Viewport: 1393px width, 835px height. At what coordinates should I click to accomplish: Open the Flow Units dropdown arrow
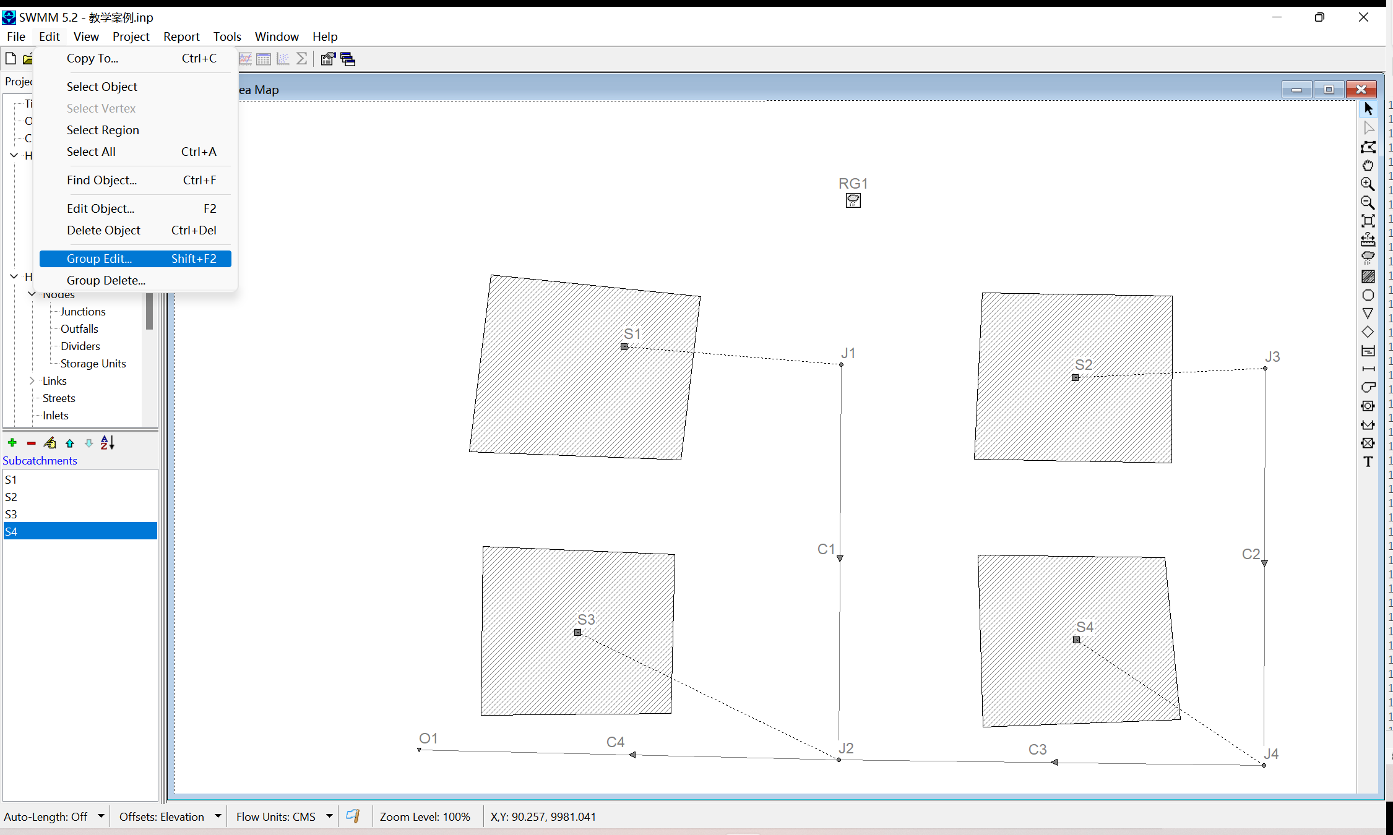coord(329,816)
